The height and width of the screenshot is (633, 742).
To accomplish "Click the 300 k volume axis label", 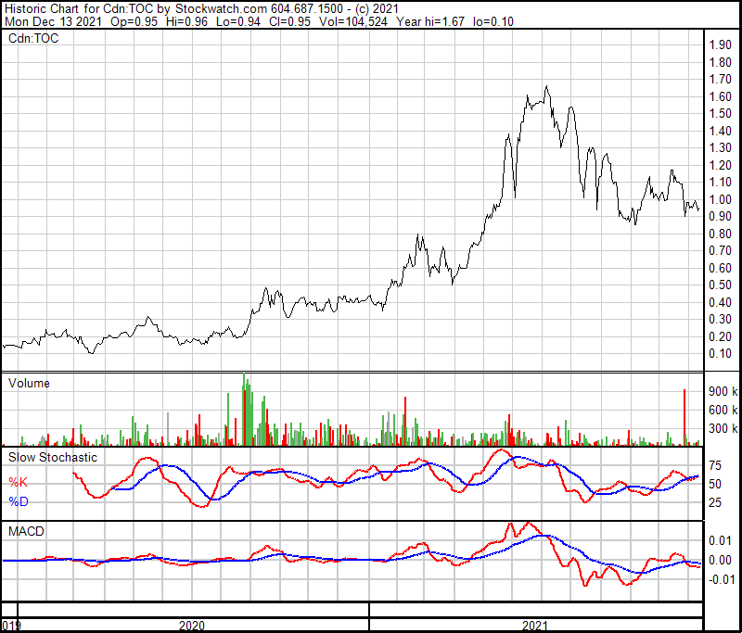I will click(x=723, y=428).
